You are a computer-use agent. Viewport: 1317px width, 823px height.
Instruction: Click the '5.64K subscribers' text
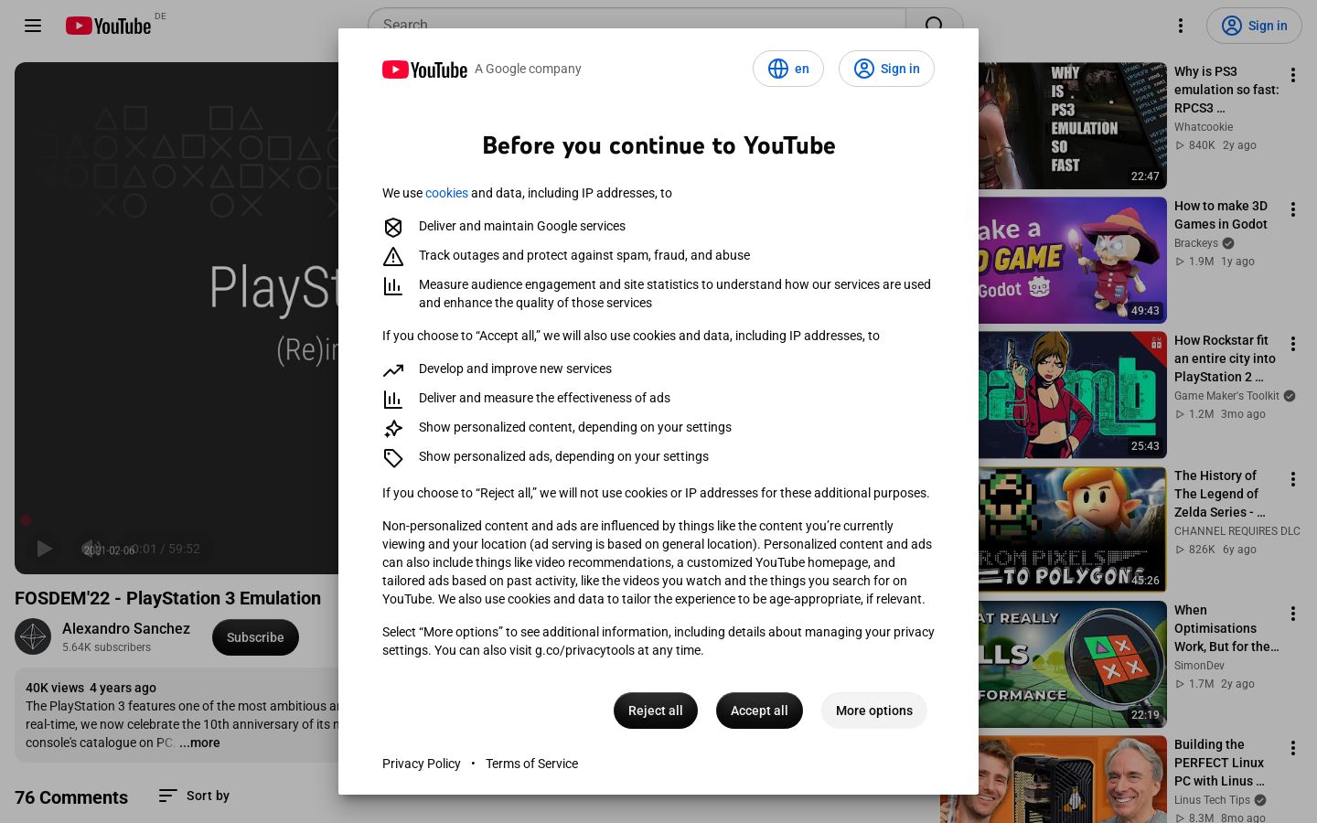tap(106, 647)
